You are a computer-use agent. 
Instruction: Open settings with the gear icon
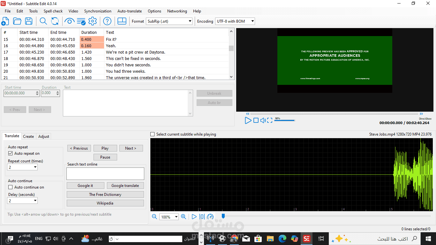point(93,21)
